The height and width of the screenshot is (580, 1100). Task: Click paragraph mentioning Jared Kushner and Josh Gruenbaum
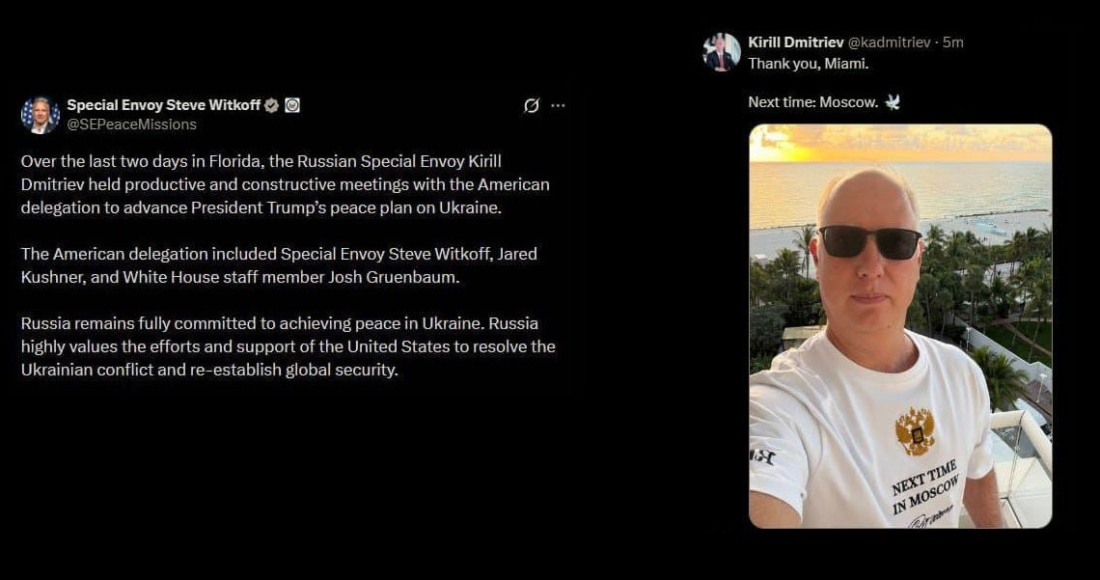(279, 265)
